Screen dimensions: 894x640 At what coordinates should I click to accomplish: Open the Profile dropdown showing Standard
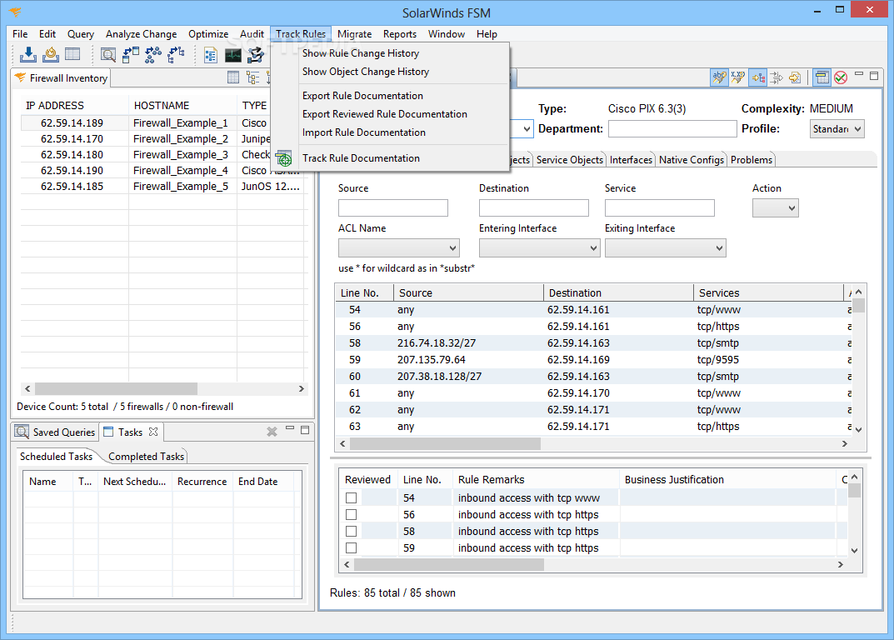pos(837,129)
